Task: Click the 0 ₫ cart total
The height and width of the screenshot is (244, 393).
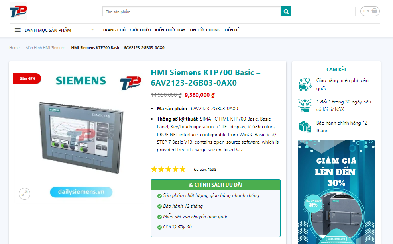Action: (x=366, y=11)
